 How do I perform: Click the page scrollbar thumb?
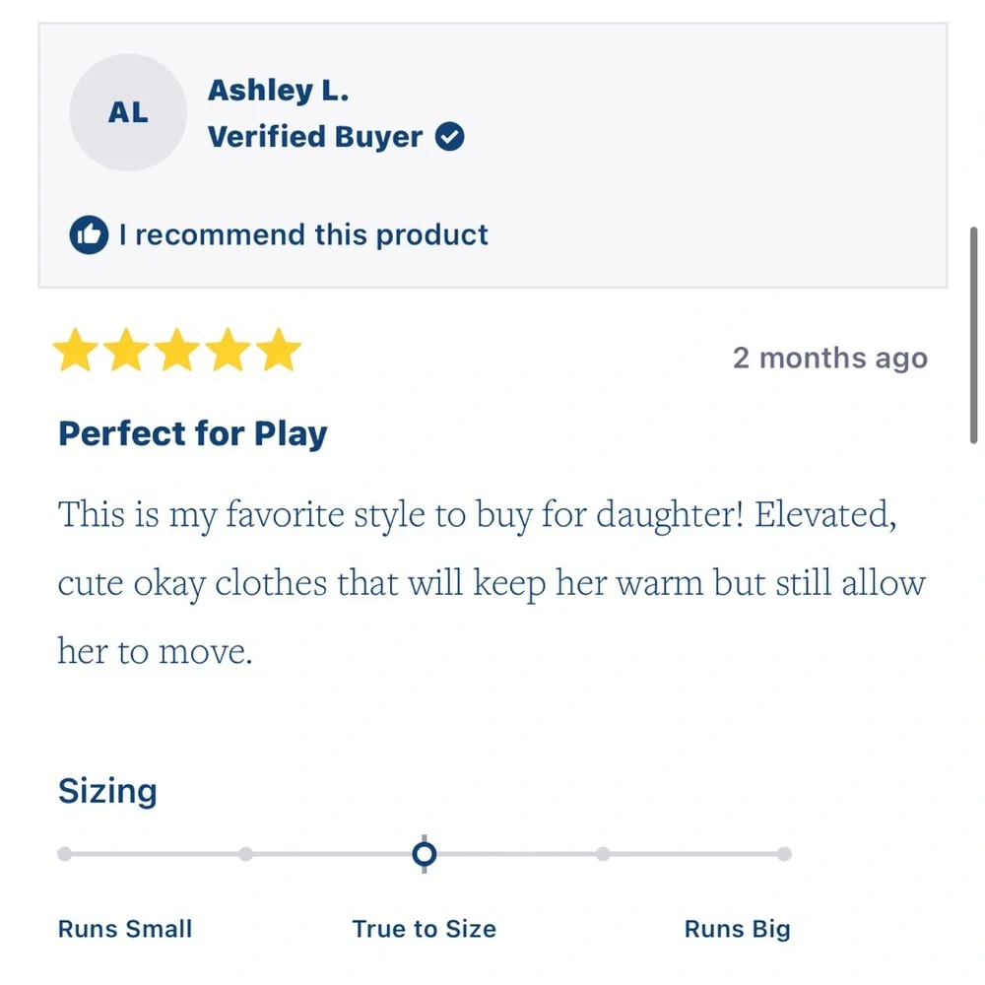(x=974, y=336)
